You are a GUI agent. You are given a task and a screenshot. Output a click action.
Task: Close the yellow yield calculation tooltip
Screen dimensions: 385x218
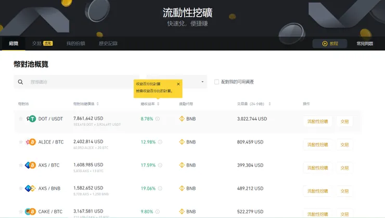click(x=178, y=84)
